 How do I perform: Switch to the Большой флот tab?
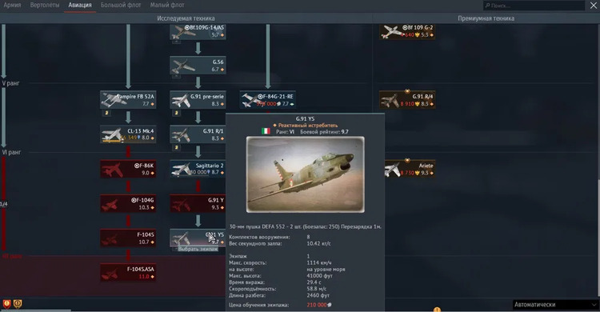pyautogui.click(x=121, y=6)
